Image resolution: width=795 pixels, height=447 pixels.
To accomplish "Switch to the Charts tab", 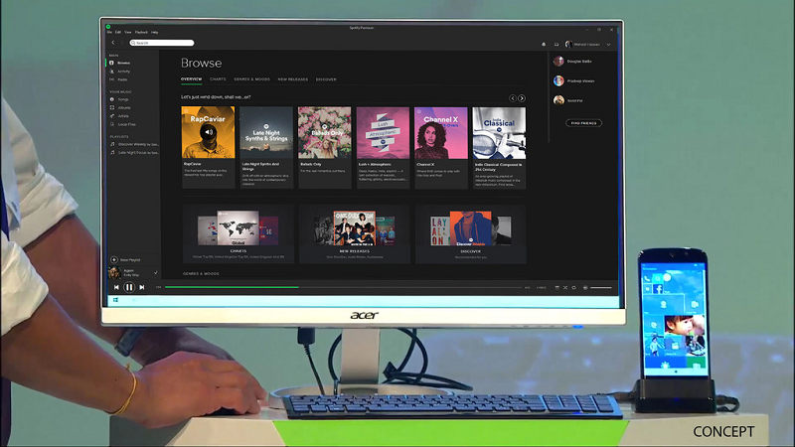I will pyautogui.click(x=218, y=79).
